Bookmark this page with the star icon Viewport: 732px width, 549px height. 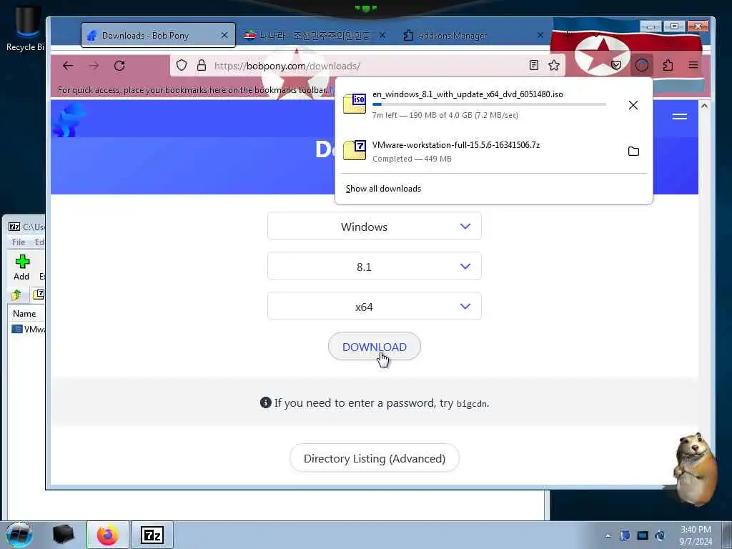click(x=554, y=65)
